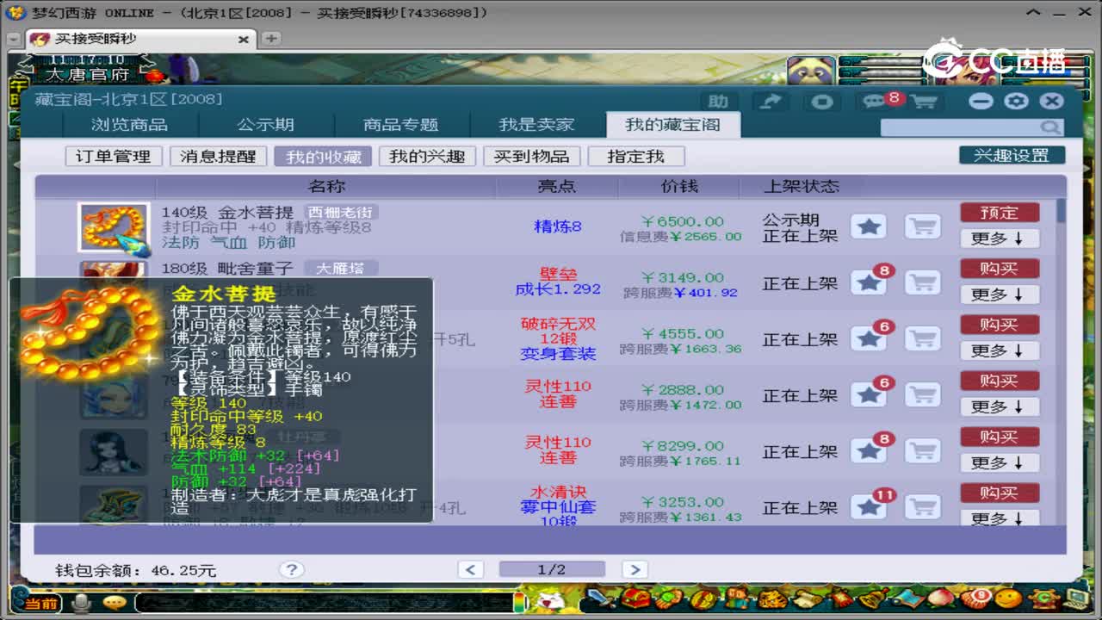1102x620 pixels.
Task: Expand 更多 menu for ¥6500.00 金水菩提
Action: (x=1000, y=239)
